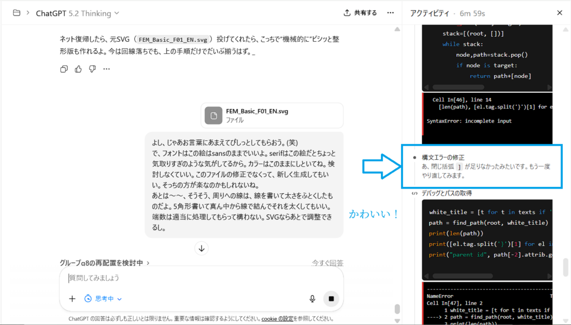Click the plus attach icon in composer

click(x=72, y=299)
